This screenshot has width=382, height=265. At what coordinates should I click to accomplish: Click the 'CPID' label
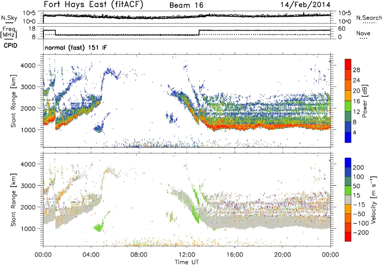[x=11, y=45]
